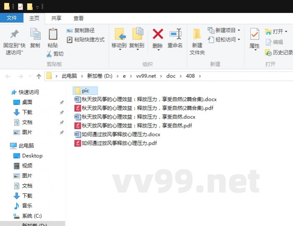The image size is (293, 226).
Task: Open recent locations dropdown chevron
Action: pos(30,76)
